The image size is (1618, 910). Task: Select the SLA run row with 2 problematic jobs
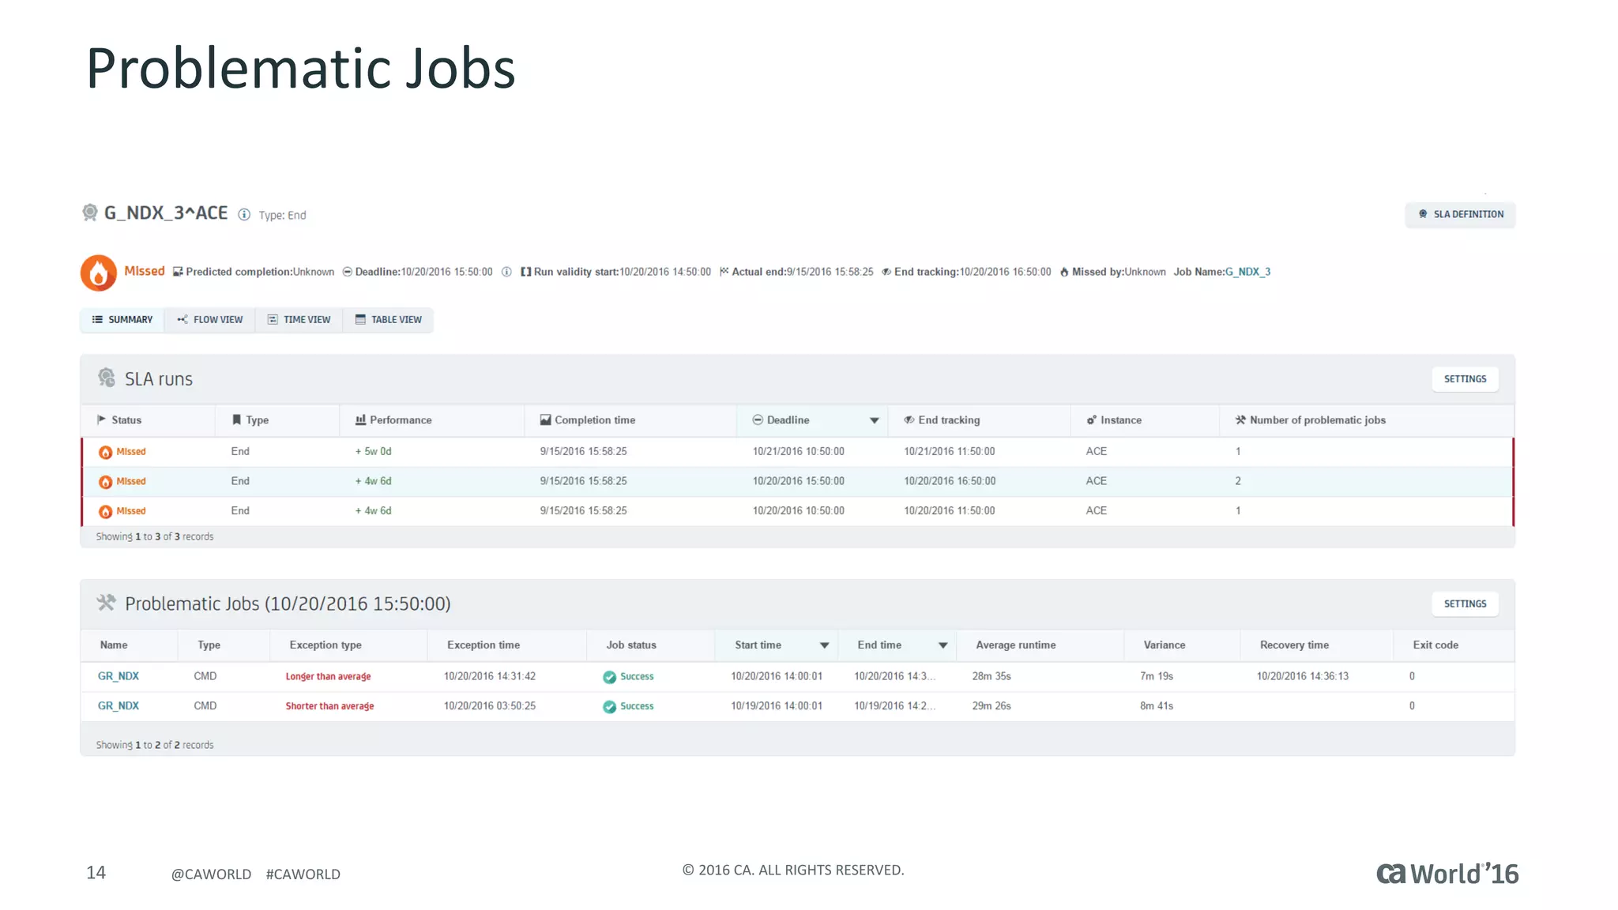click(x=798, y=481)
